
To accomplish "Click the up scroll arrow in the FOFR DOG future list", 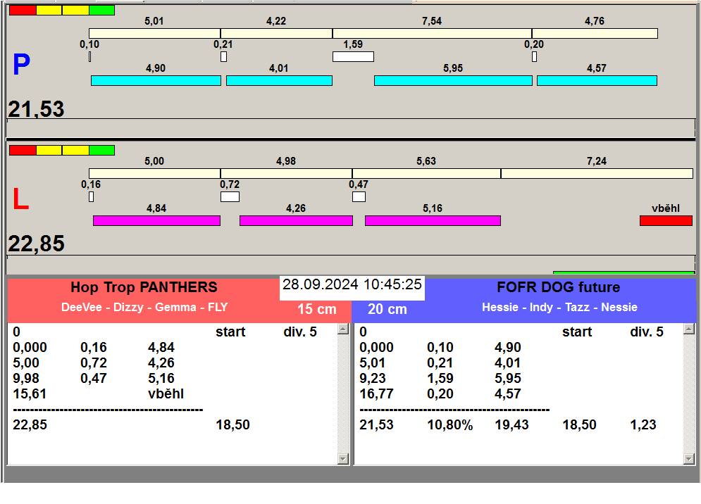I will 689,329.
